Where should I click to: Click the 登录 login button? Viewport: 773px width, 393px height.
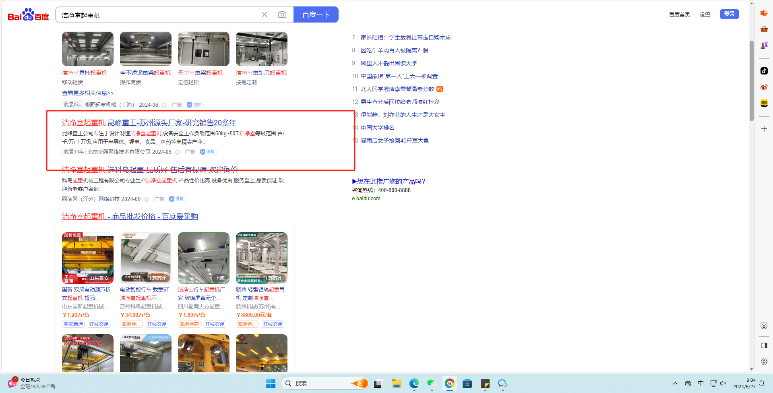pyautogui.click(x=730, y=14)
